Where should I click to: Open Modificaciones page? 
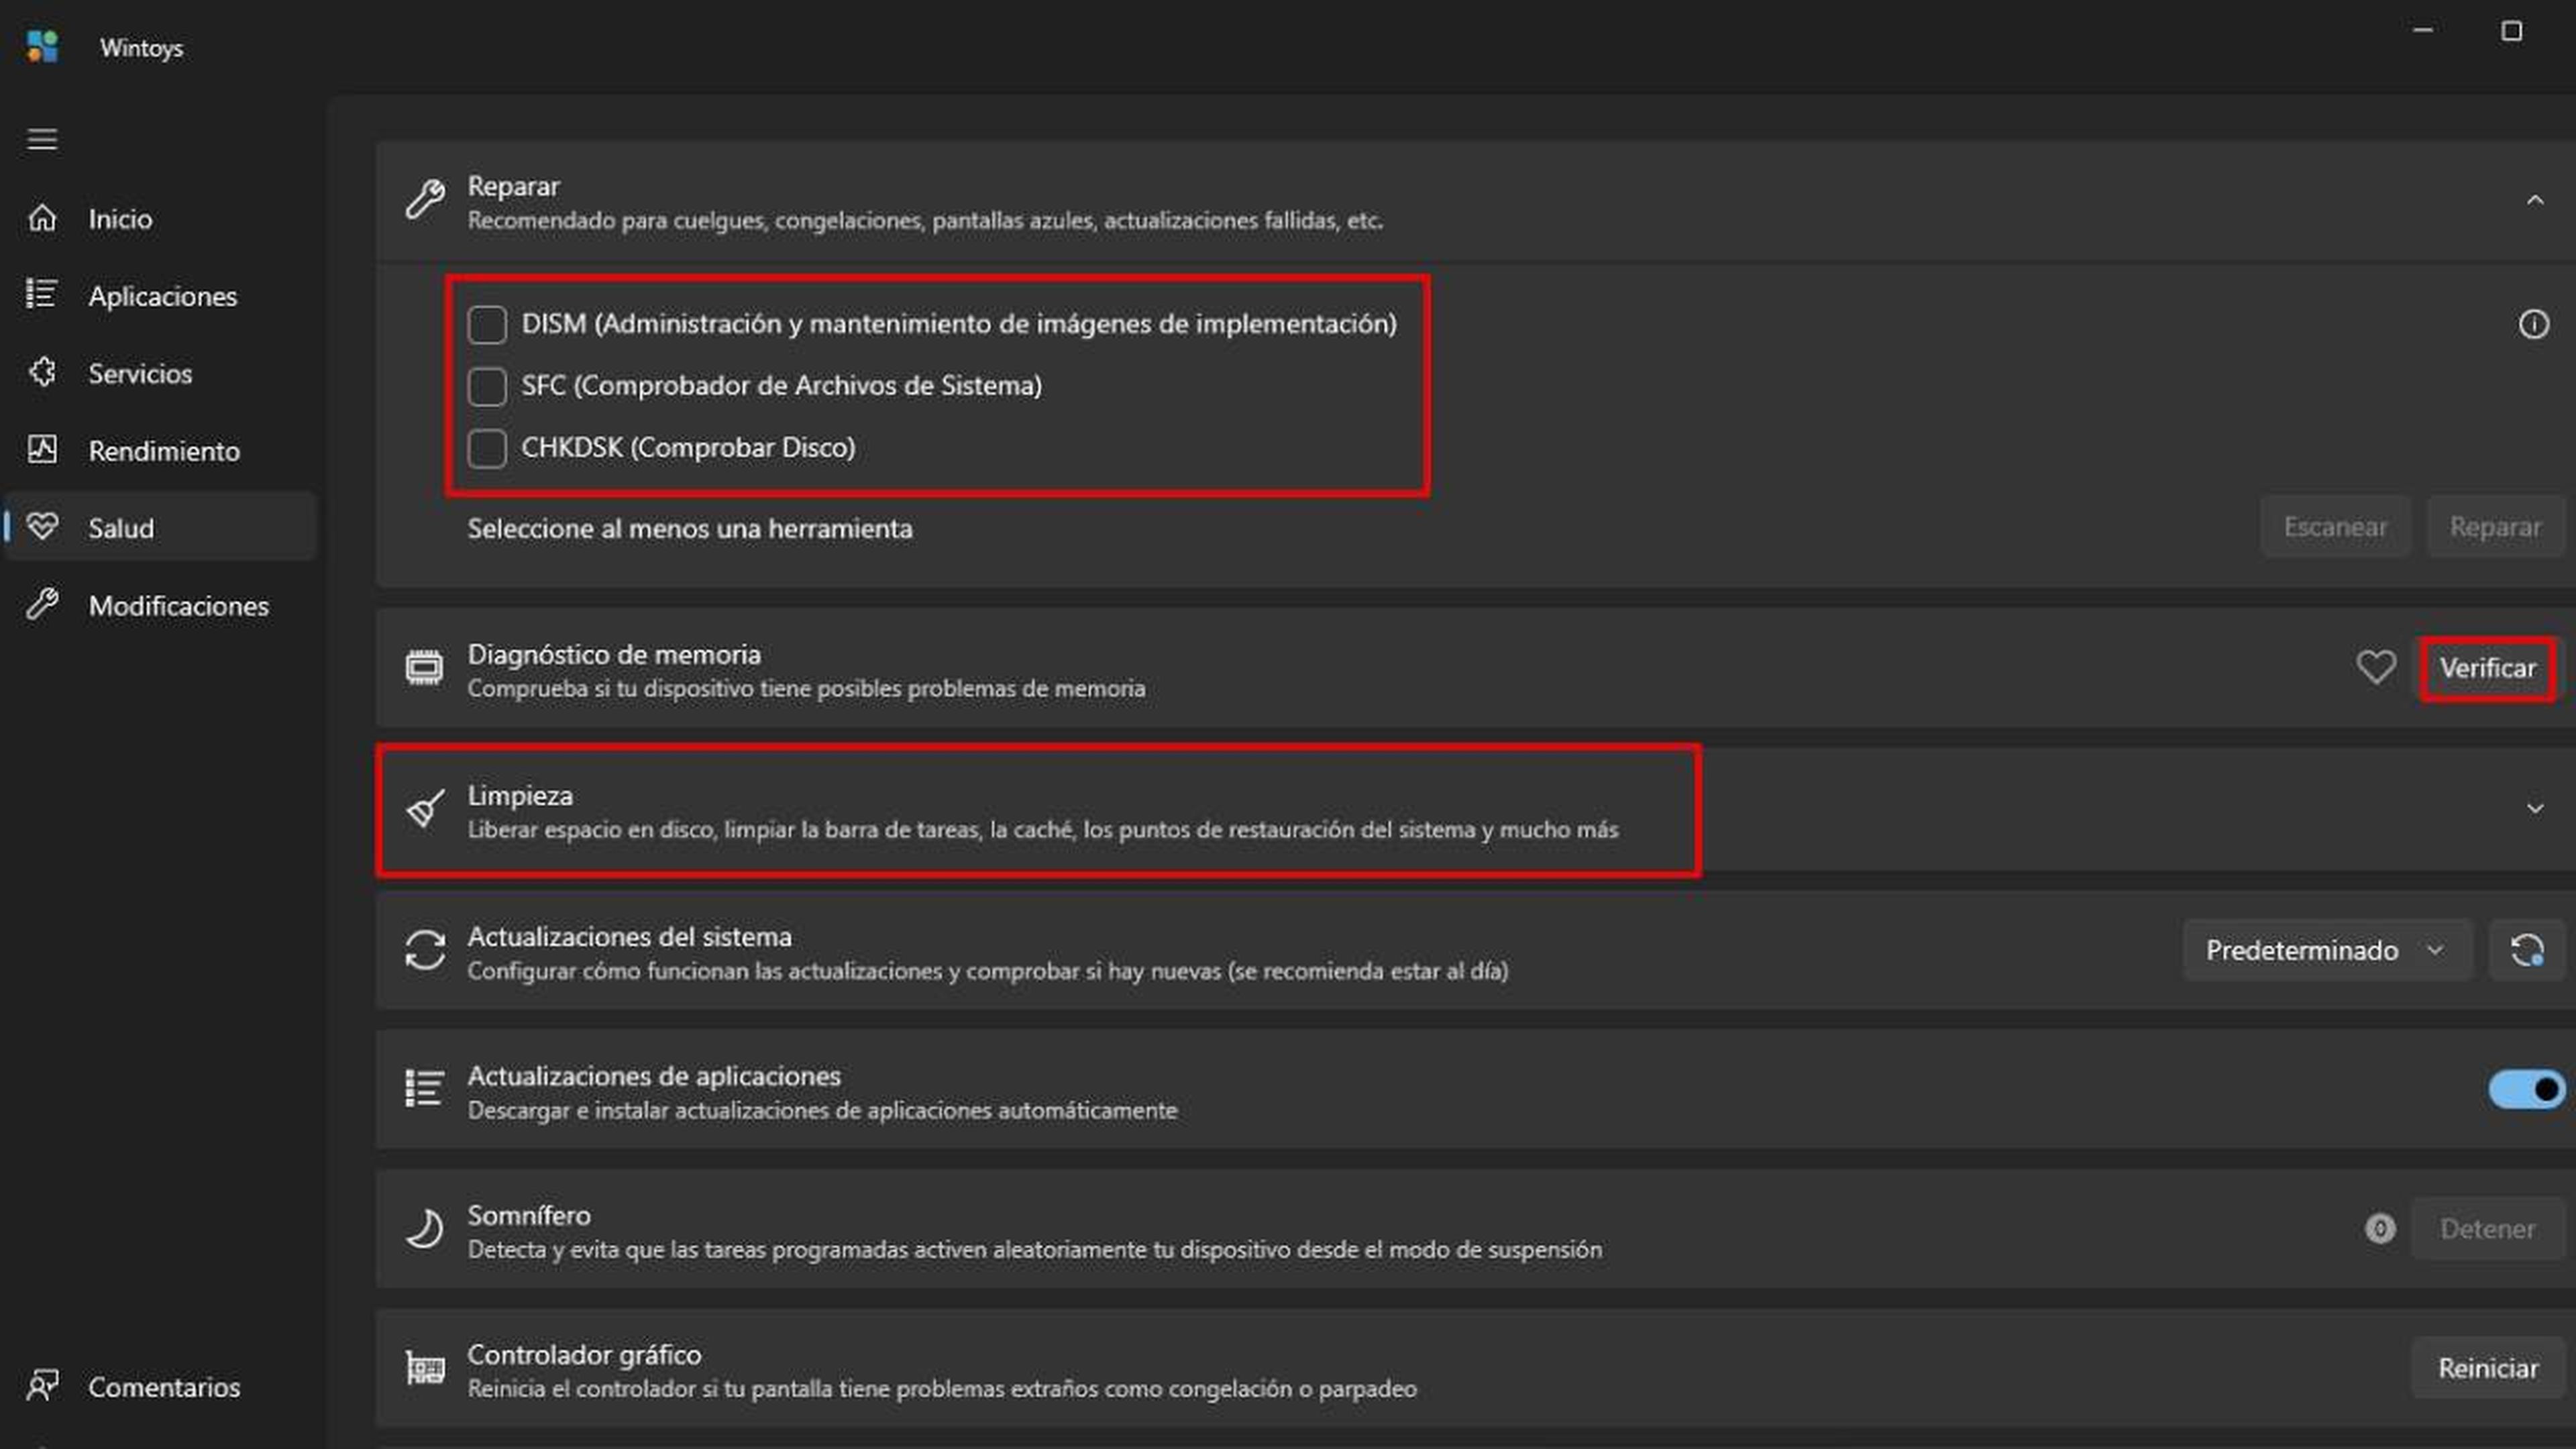[161, 605]
